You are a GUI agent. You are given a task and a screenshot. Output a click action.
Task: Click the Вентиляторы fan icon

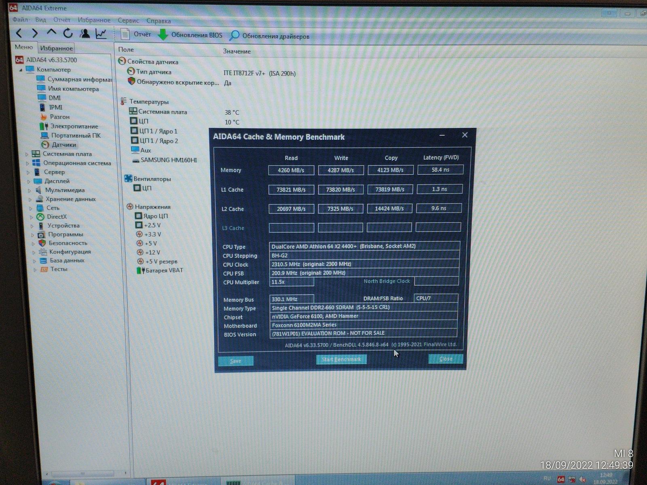(x=128, y=178)
